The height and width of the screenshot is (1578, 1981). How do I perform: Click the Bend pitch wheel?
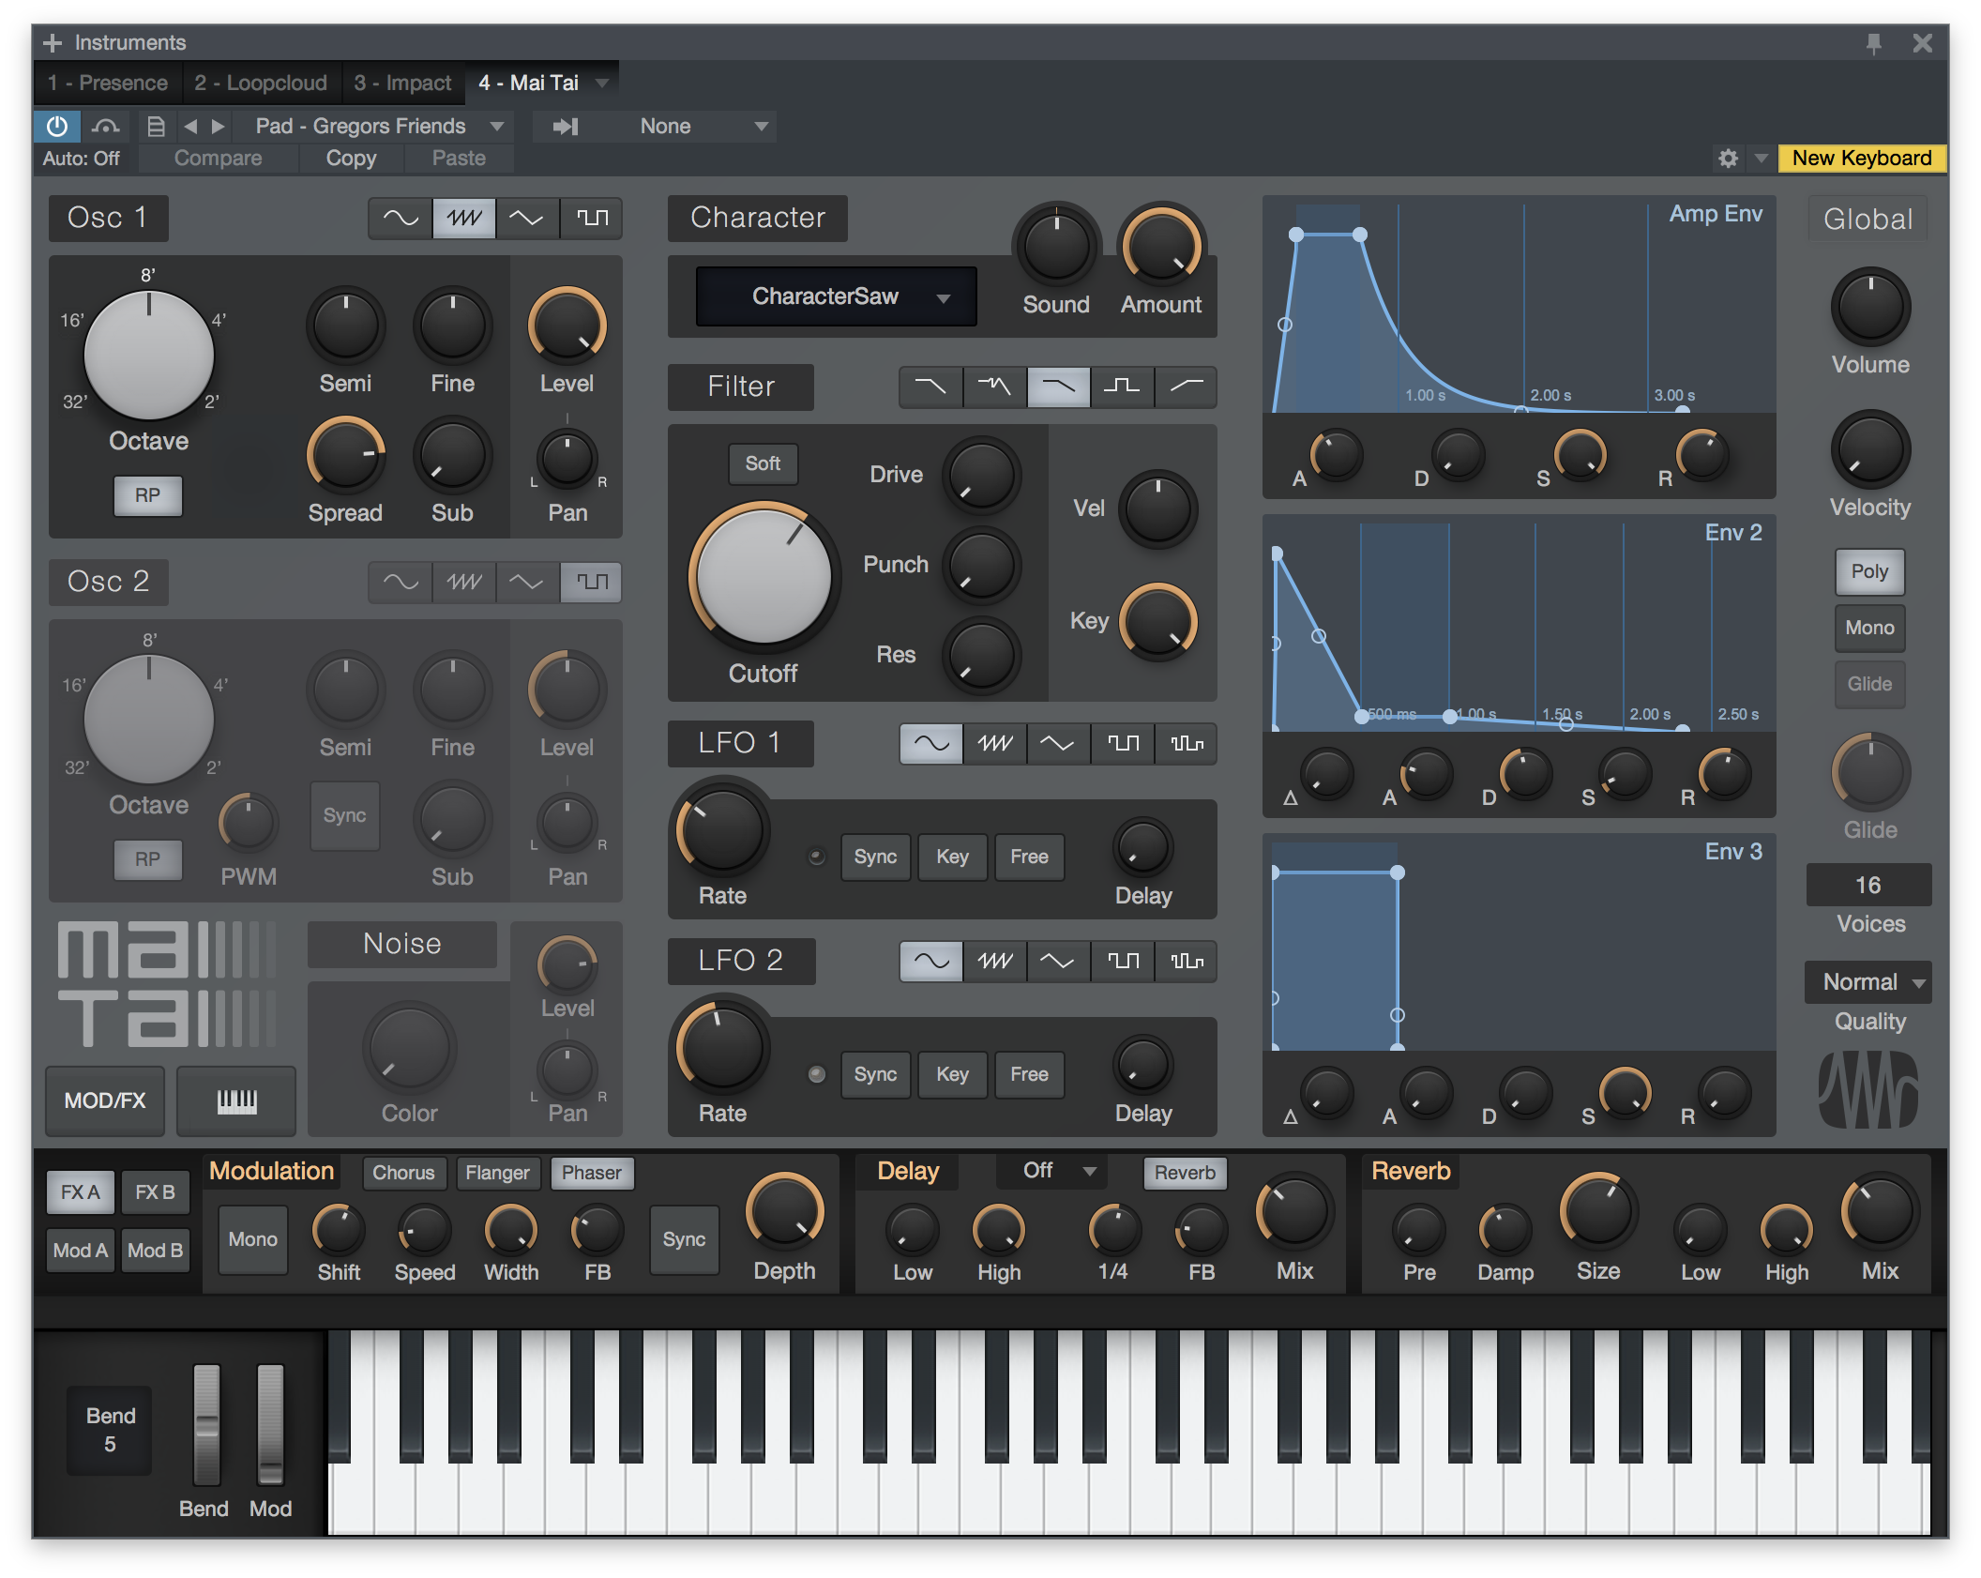[x=206, y=1424]
